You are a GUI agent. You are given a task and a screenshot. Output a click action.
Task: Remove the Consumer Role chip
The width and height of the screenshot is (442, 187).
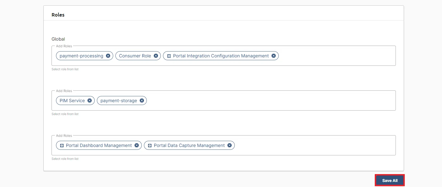pos(156,56)
